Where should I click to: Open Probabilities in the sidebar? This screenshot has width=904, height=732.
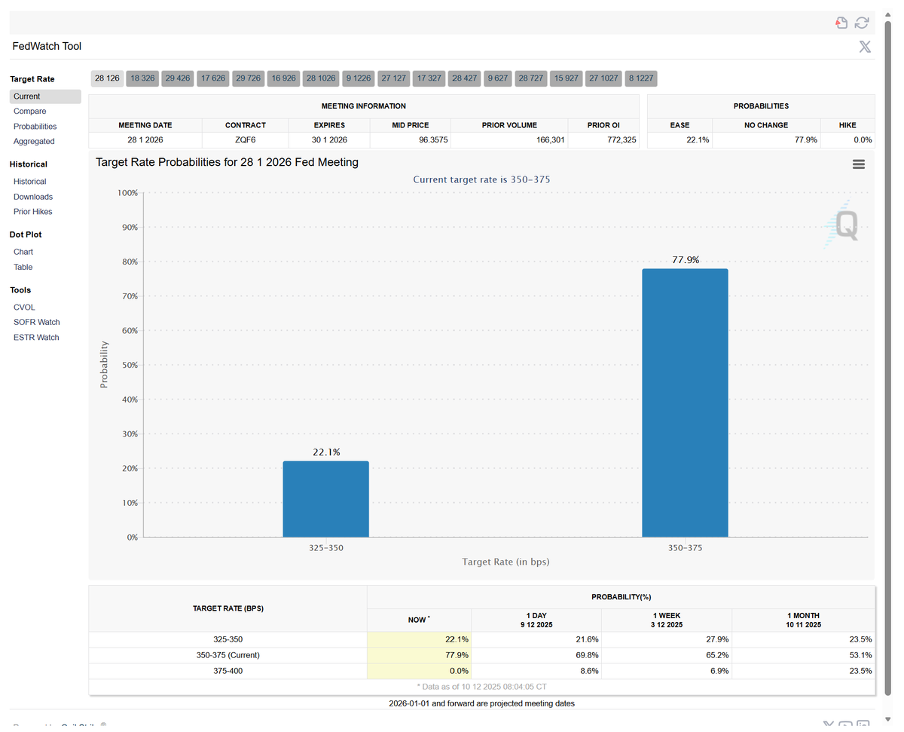(35, 127)
